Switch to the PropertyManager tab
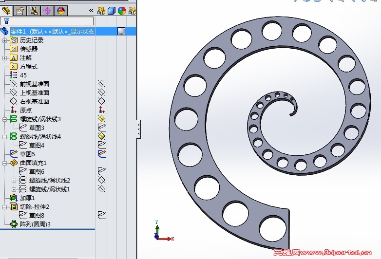The height and width of the screenshot is (259, 381). coord(19,11)
